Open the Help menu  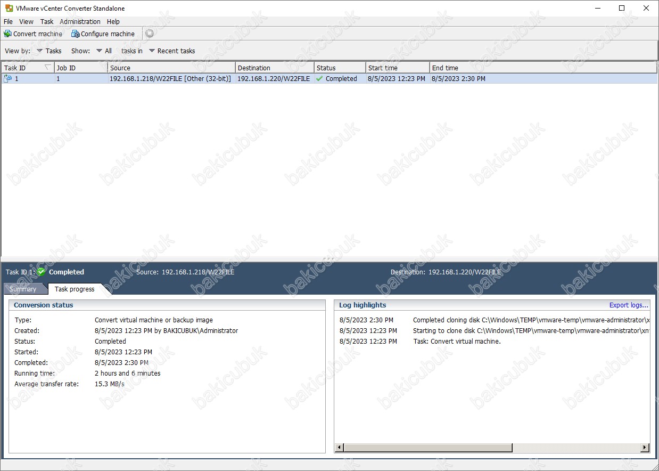tap(113, 21)
